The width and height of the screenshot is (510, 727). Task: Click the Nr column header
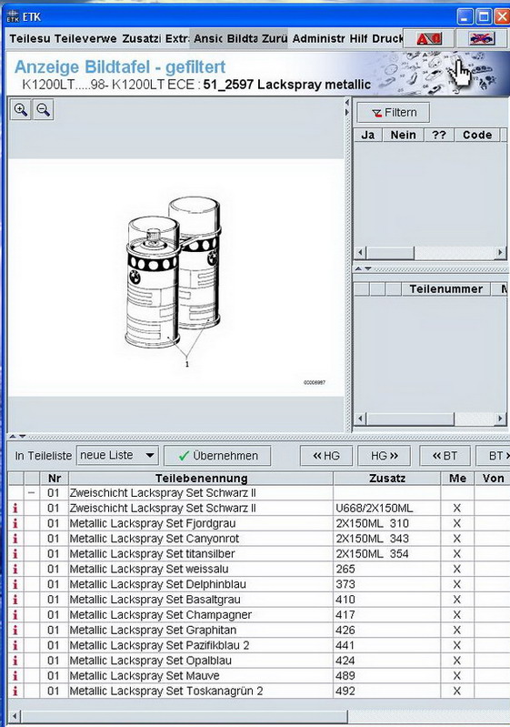[55, 479]
